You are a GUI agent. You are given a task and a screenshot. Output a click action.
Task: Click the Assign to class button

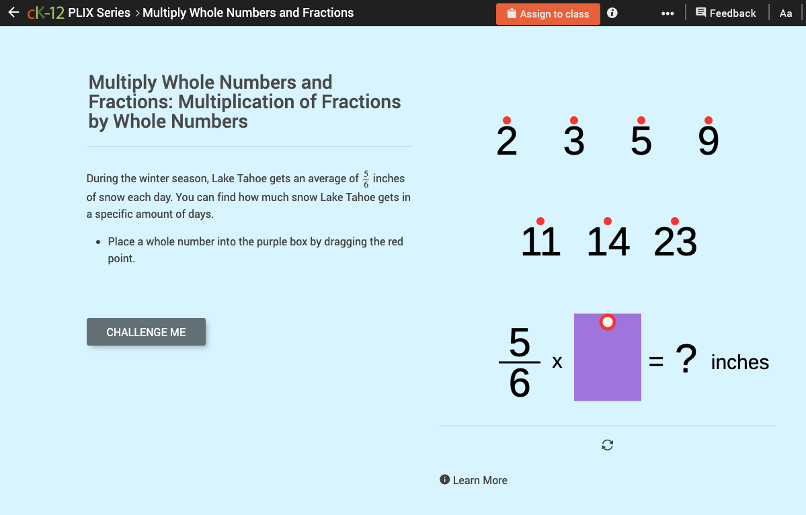click(x=548, y=13)
